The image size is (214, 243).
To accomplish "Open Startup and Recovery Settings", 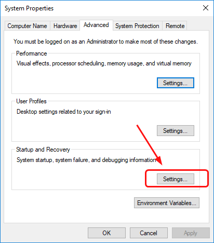I will [176, 179].
